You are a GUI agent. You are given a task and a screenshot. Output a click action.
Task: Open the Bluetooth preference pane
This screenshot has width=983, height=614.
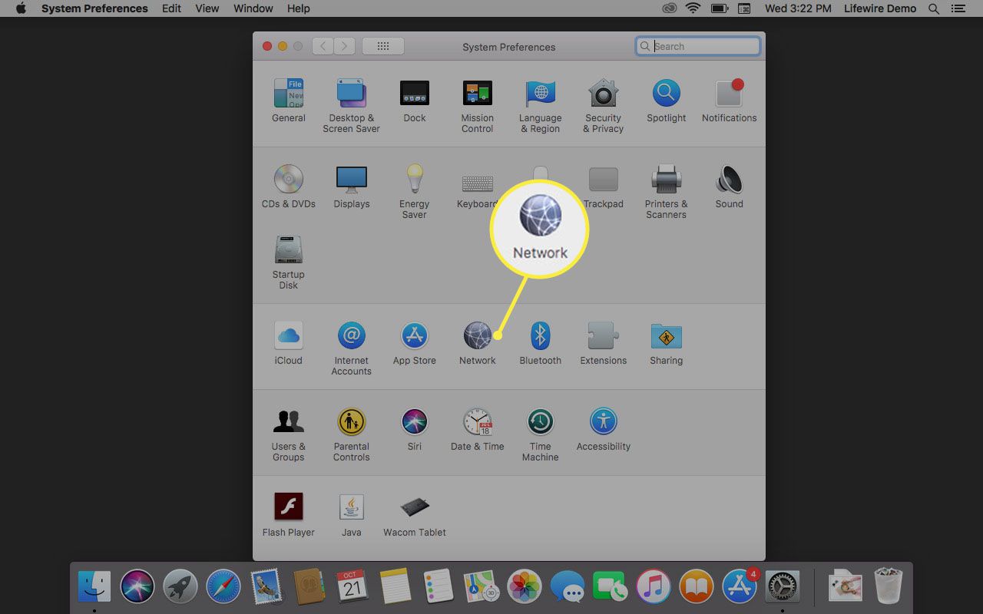tap(541, 343)
